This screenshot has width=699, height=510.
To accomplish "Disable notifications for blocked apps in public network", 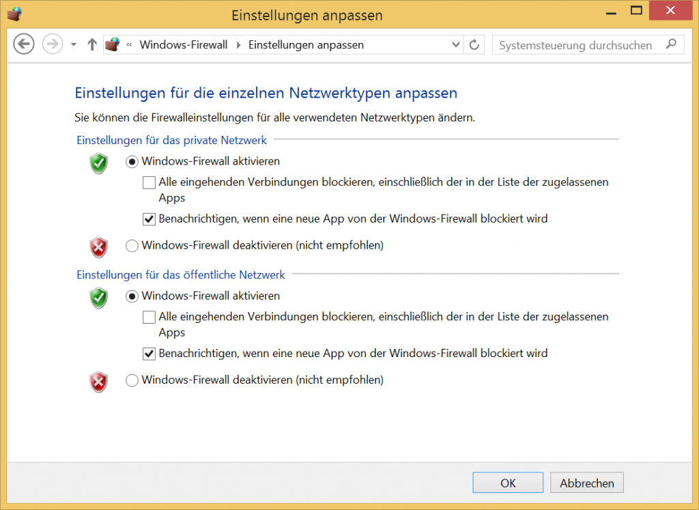I will tap(148, 353).
